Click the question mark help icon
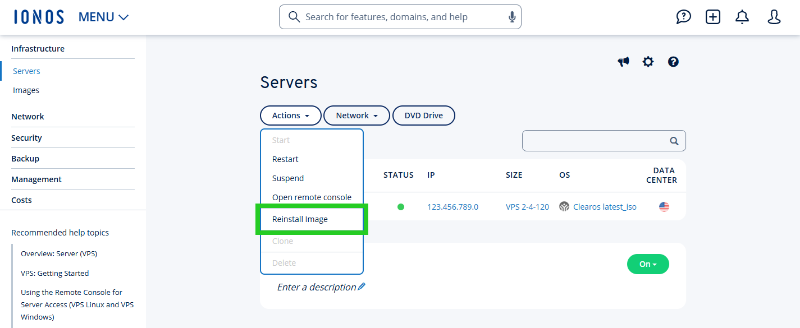 (674, 62)
